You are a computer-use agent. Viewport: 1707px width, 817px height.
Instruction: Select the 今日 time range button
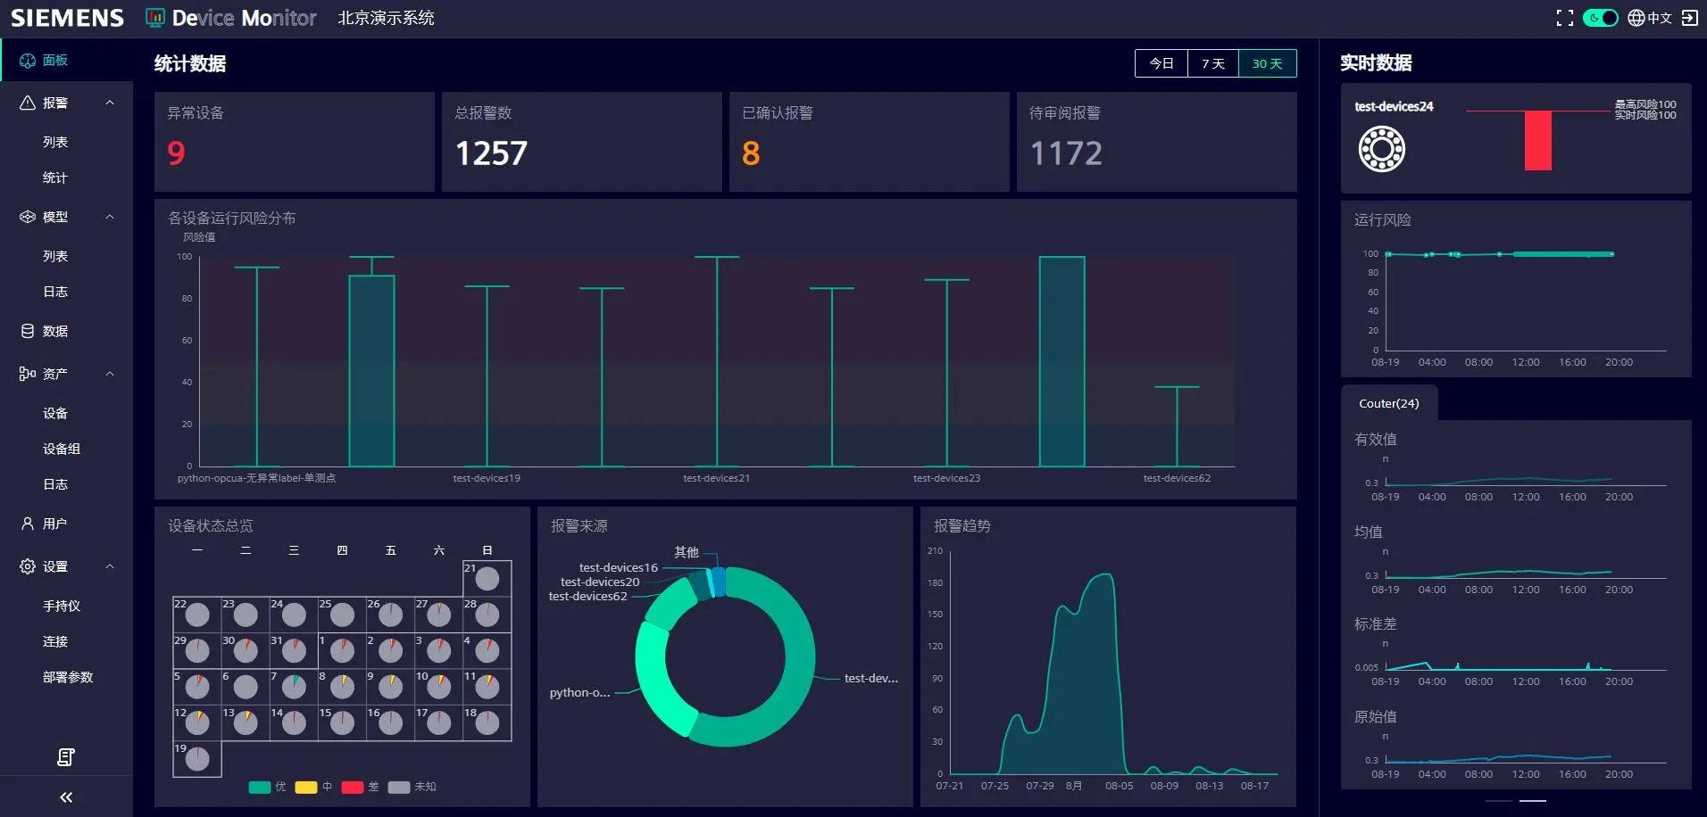click(1161, 63)
